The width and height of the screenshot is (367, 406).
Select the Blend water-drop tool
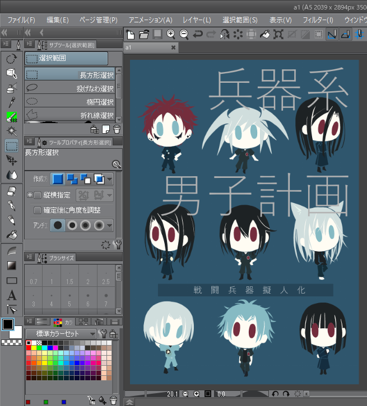tap(11, 175)
